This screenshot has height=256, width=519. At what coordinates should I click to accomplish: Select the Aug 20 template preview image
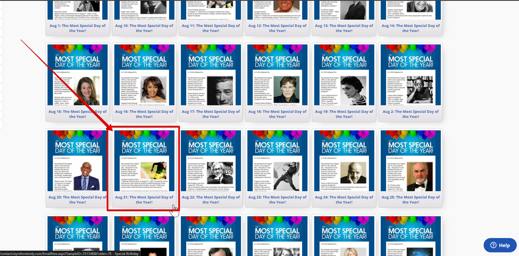click(77, 161)
